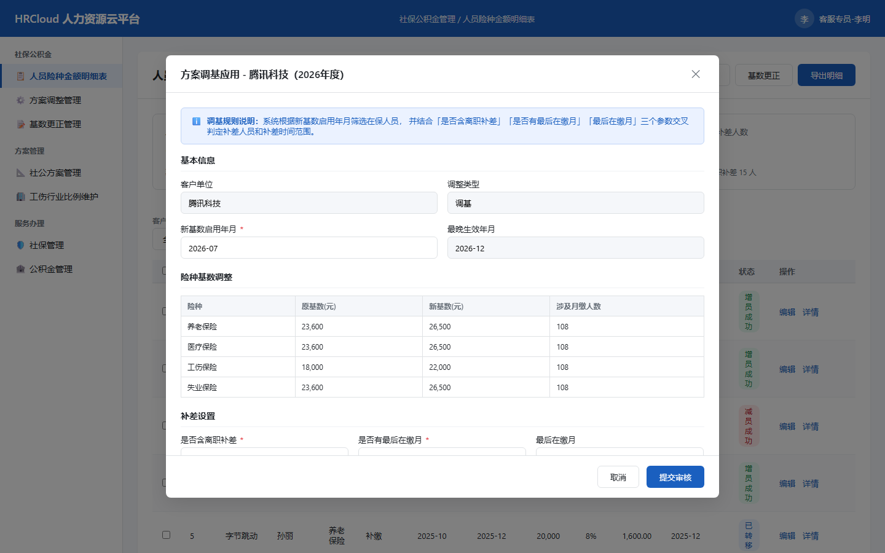The width and height of the screenshot is (885, 553).
Task: Click the 补缴 cell in row 5
Action: click(374, 536)
